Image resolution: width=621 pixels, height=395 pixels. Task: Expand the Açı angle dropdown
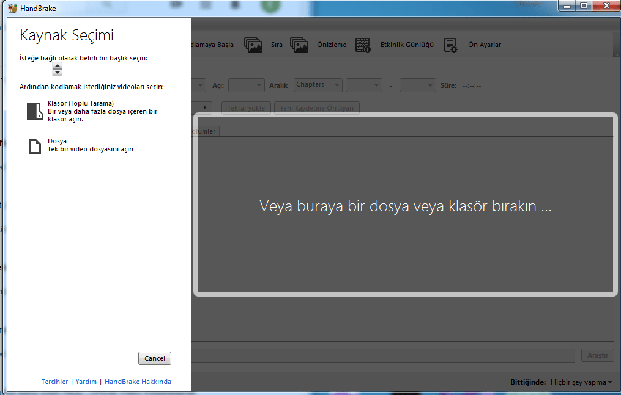point(247,85)
